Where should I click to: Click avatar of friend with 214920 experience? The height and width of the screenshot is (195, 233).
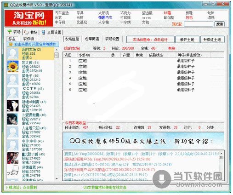pyautogui.click(x=13, y=158)
